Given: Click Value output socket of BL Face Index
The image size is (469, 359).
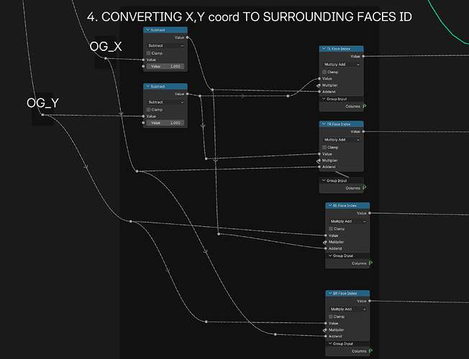Looking at the screenshot, I should [370, 213].
